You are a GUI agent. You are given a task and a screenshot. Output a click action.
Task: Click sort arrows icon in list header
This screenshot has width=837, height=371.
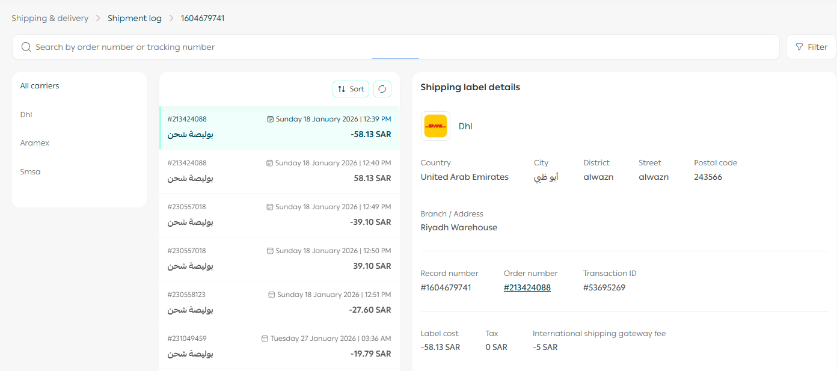pyautogui.click(x=342, y=89)
